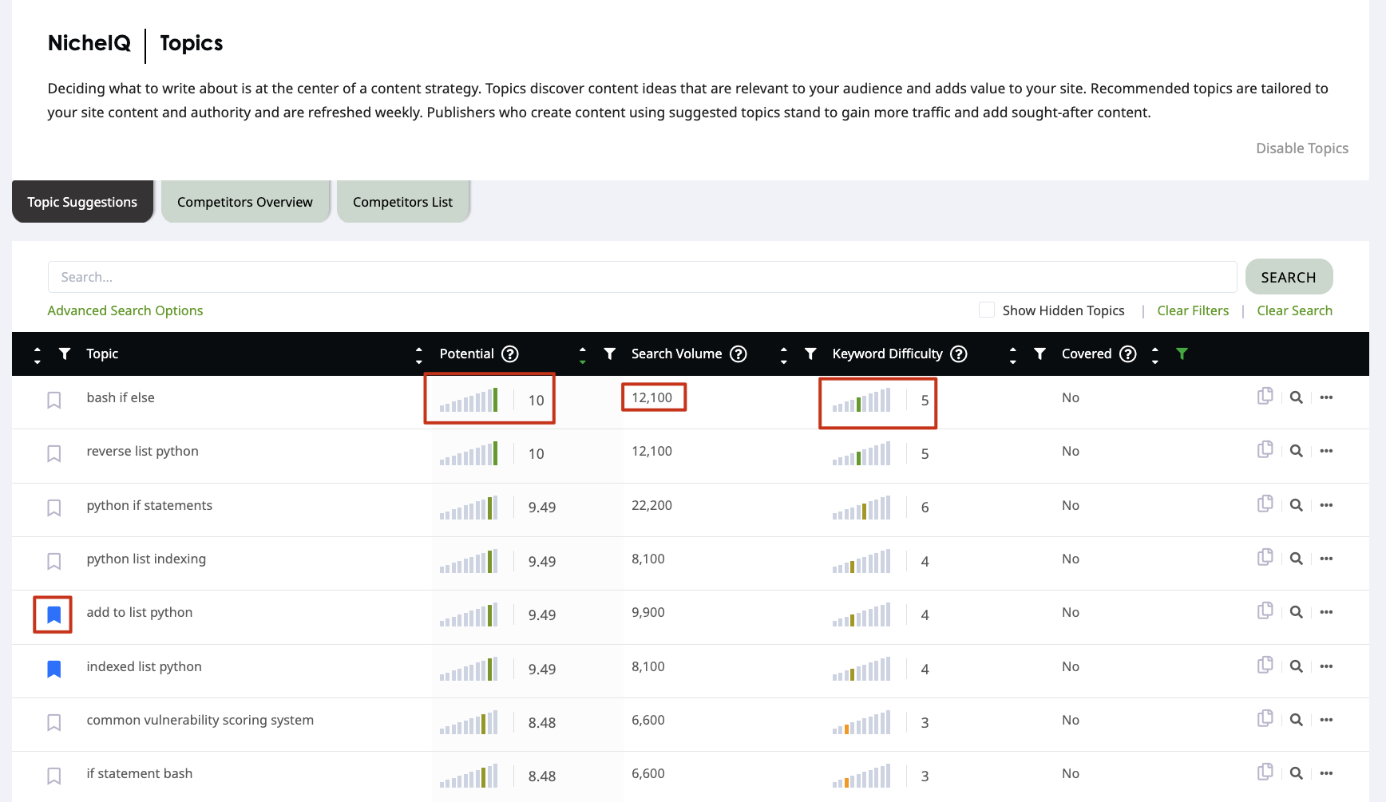
Task: Open 'common vulnerability scoring system' topic
Action: click(200, 720)
